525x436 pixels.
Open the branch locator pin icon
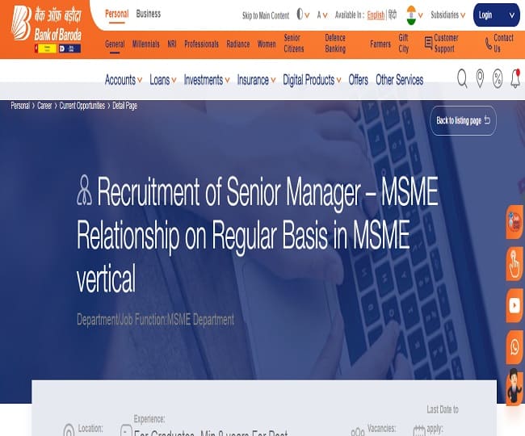pos(480,78)
